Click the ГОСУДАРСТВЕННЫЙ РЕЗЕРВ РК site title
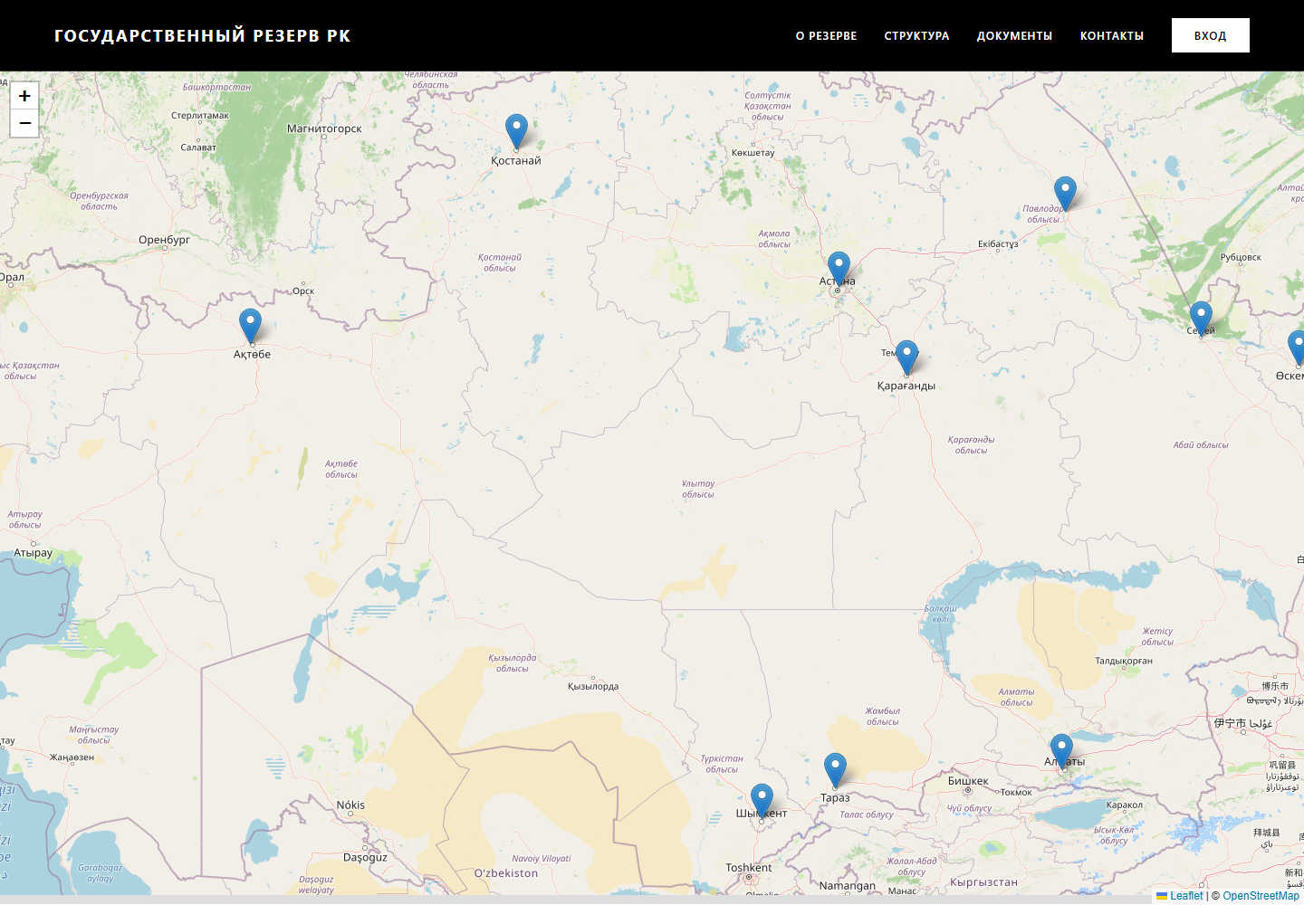 202,35
